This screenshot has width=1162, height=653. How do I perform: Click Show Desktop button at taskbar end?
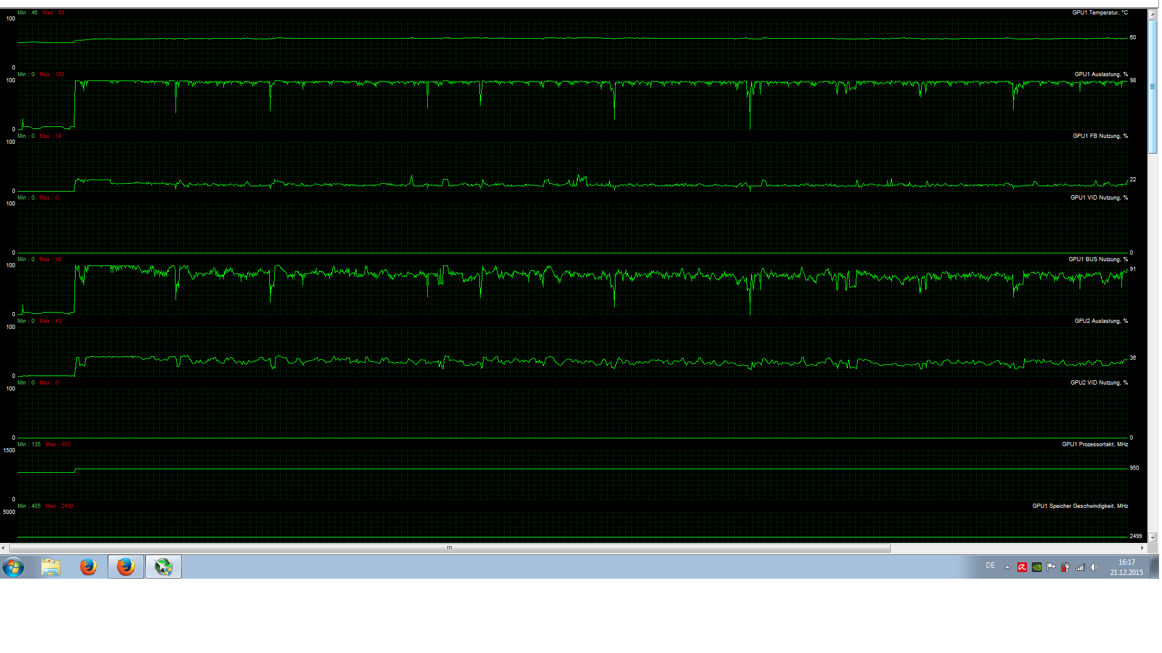1155,567
